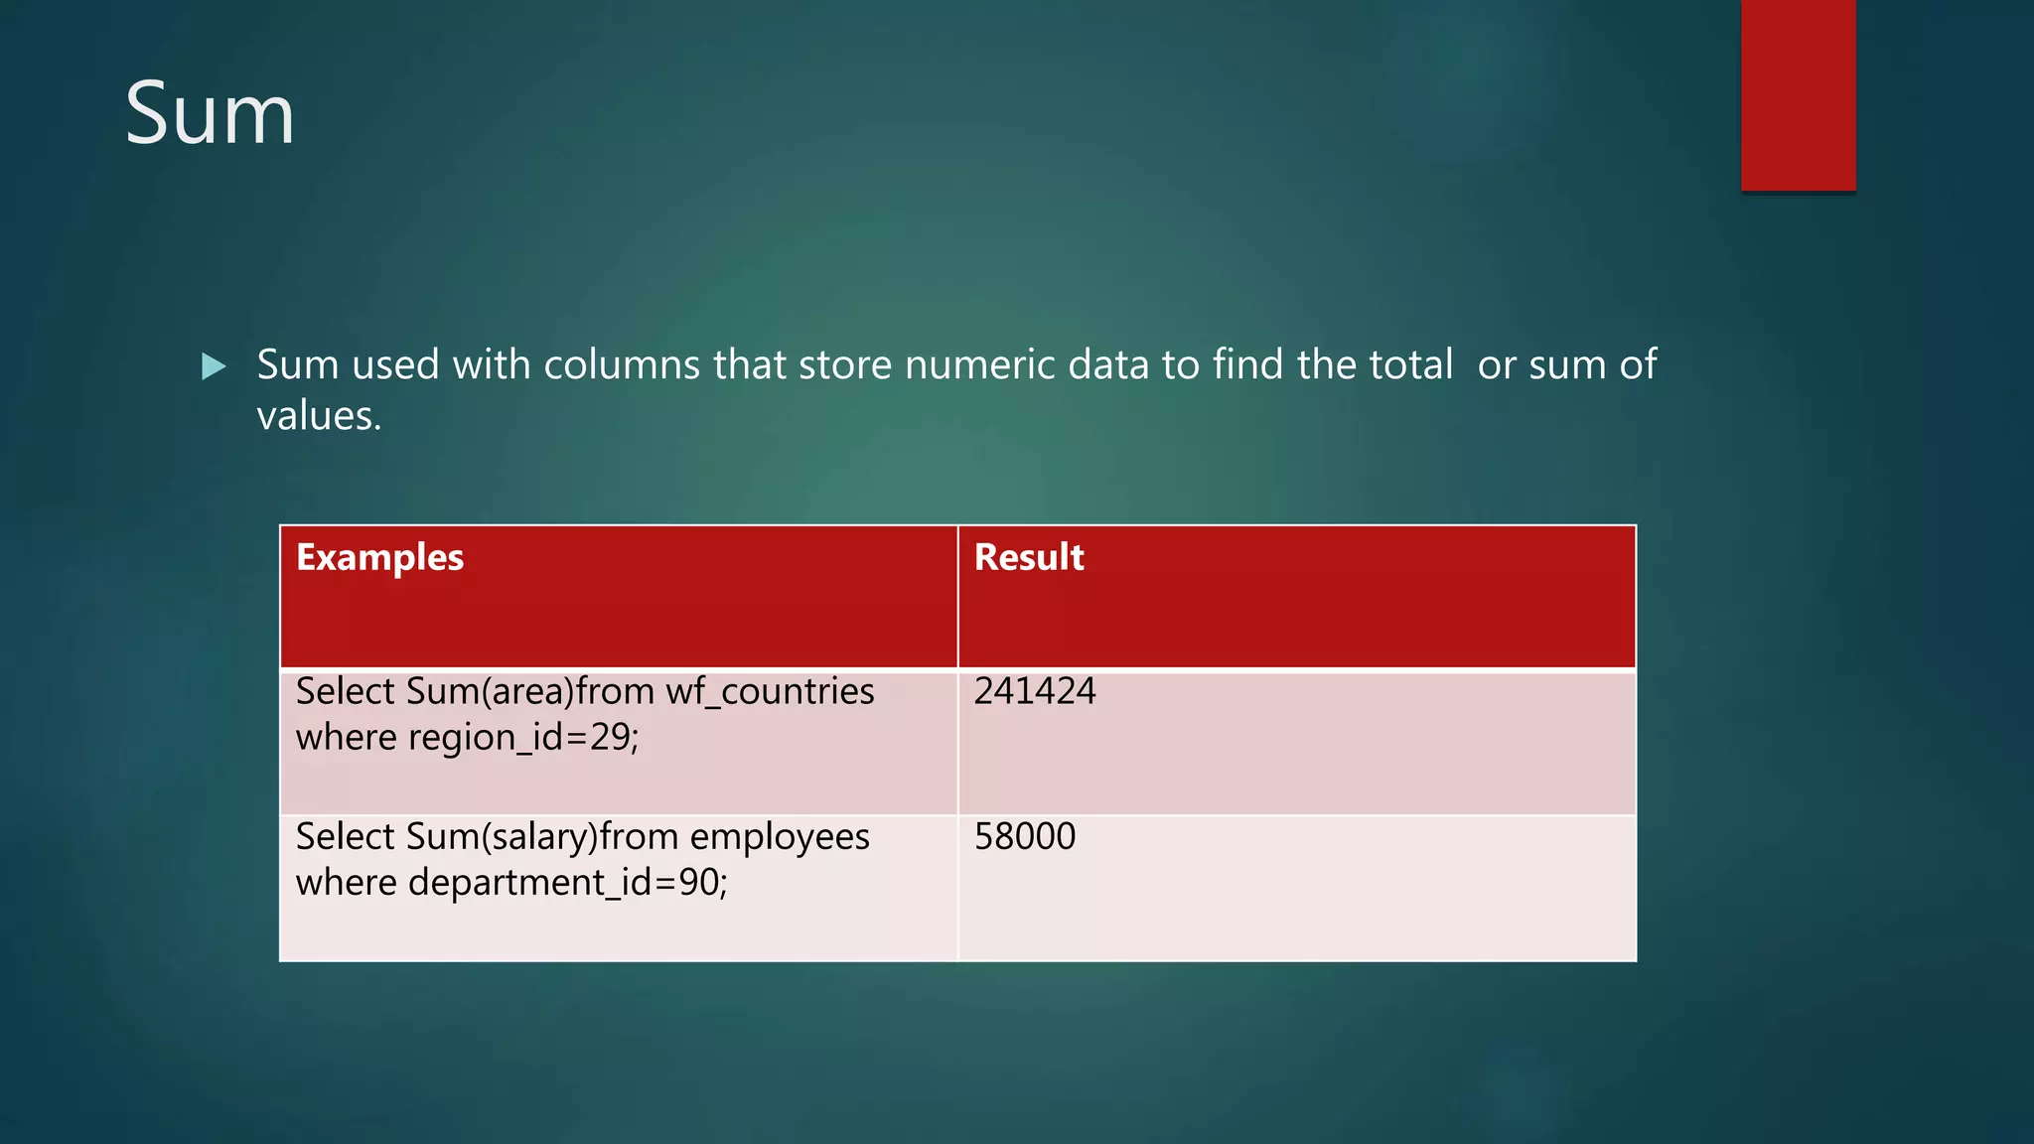Click the word "employees" in the table
The width and height of the screenshot is (2034, 1144).
click(780, 836)
